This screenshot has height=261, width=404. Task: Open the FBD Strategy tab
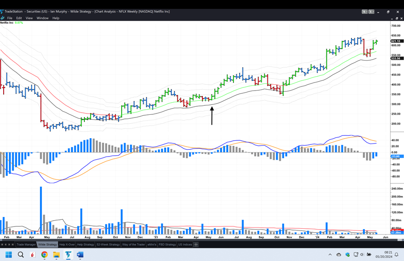point(167,244)
